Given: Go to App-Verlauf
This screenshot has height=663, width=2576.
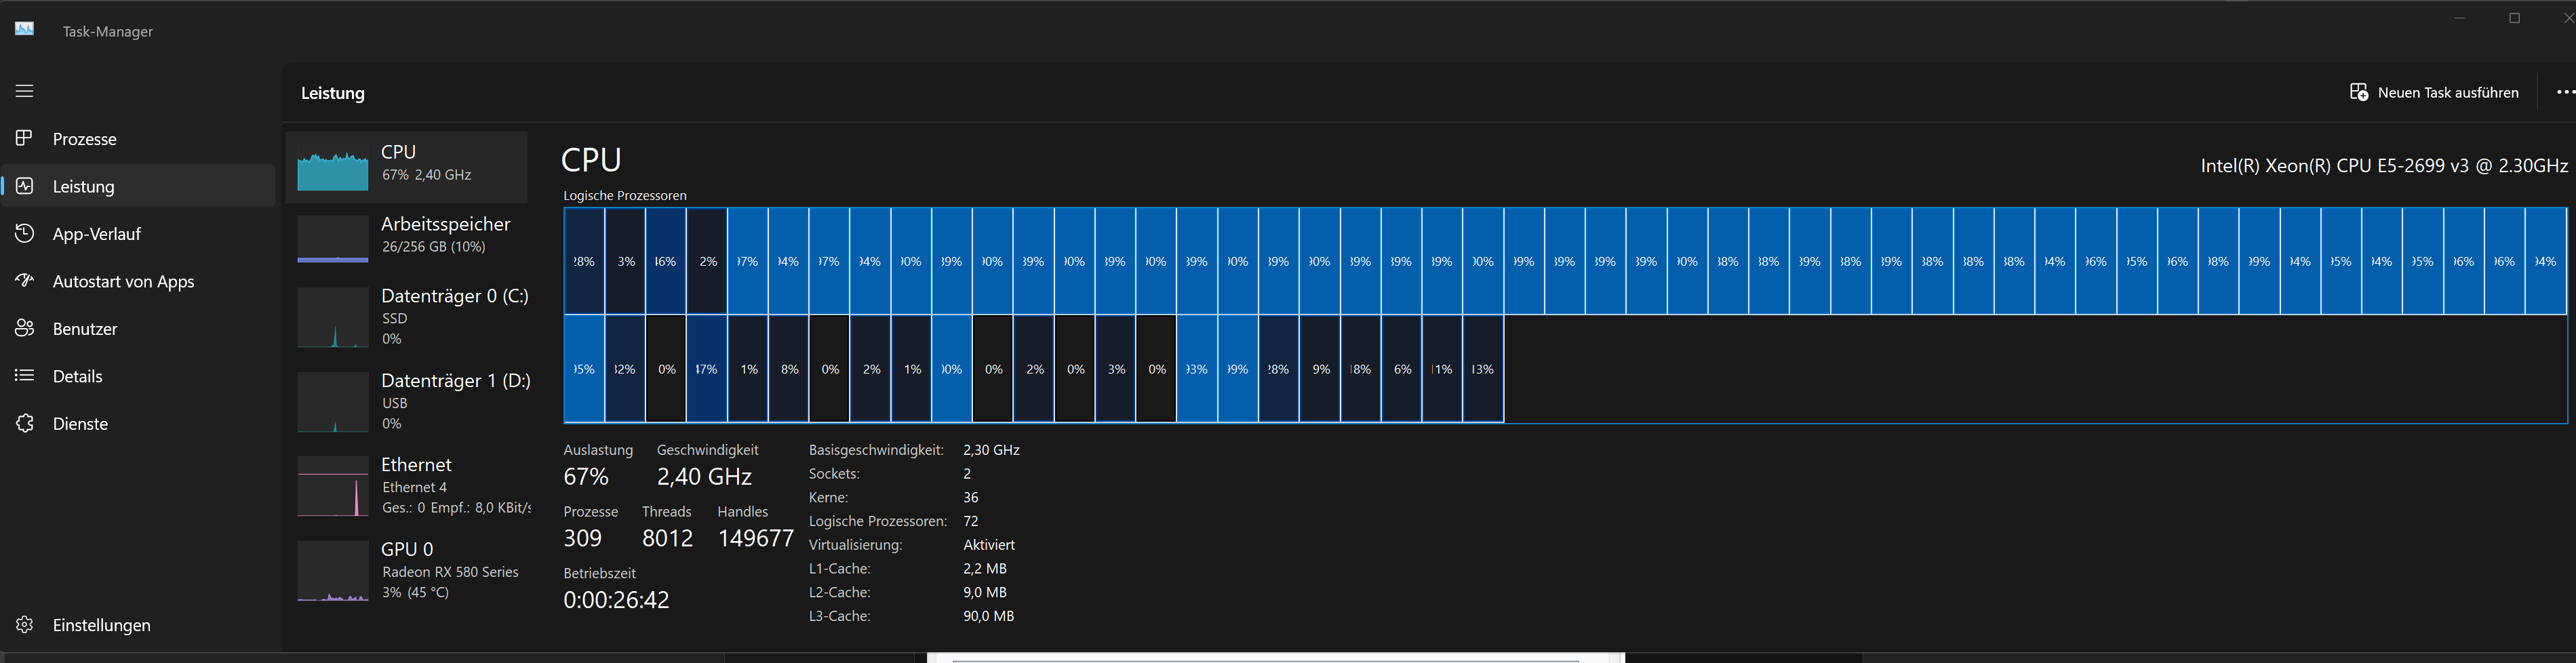Looking at the screenshot, I should point(138,233).
